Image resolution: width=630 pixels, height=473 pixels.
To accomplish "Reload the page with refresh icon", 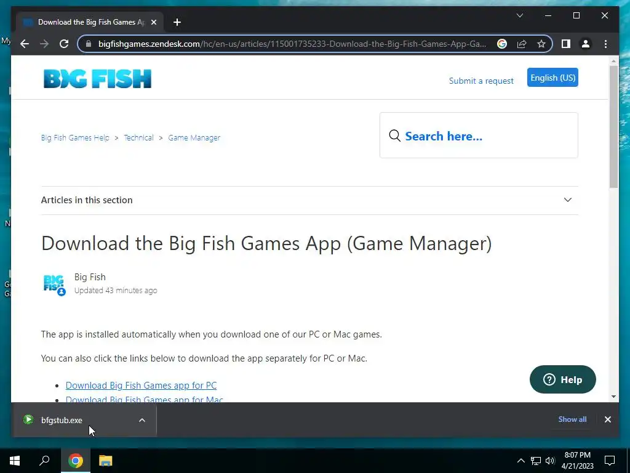I will [64, 44].
